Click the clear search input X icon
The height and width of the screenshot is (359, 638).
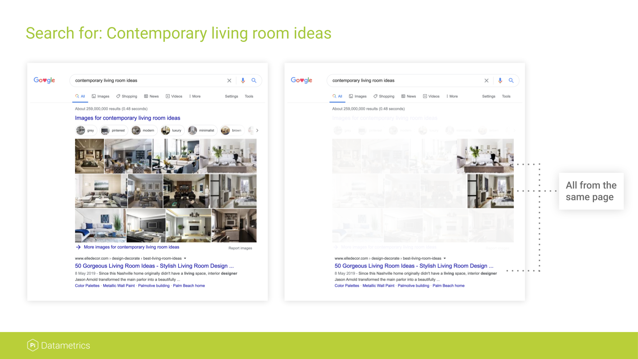[229, 80]
